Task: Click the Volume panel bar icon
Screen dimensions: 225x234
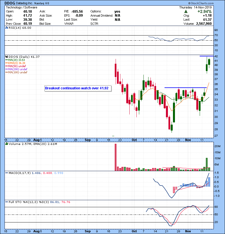Action: [x=6, y=144]
